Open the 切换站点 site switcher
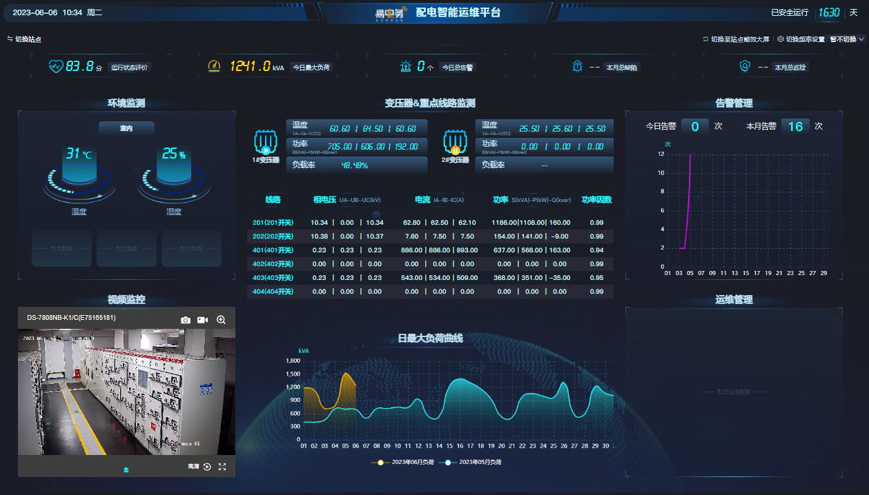Viewport: 869px width, 495px height. click(x=24, y=39)
